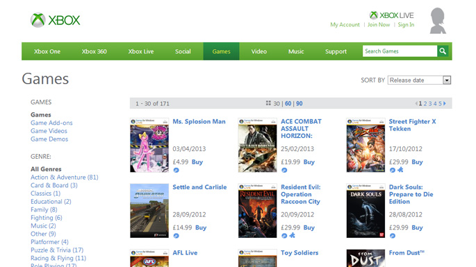
Task: Filter by Platformer genre
Action: (49, 242)
